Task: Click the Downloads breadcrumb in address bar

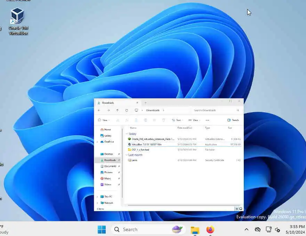Action: point(153,110)
